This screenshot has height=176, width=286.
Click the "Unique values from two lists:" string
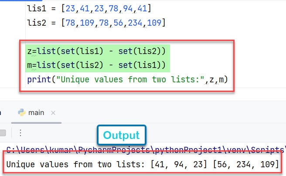(x=130, y=80)
